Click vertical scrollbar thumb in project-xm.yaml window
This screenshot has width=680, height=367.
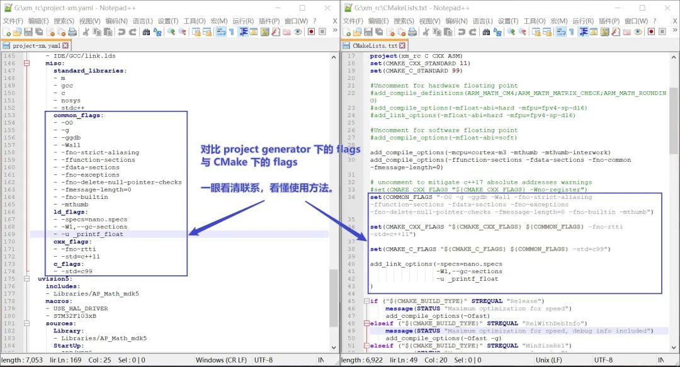[334, 298]
